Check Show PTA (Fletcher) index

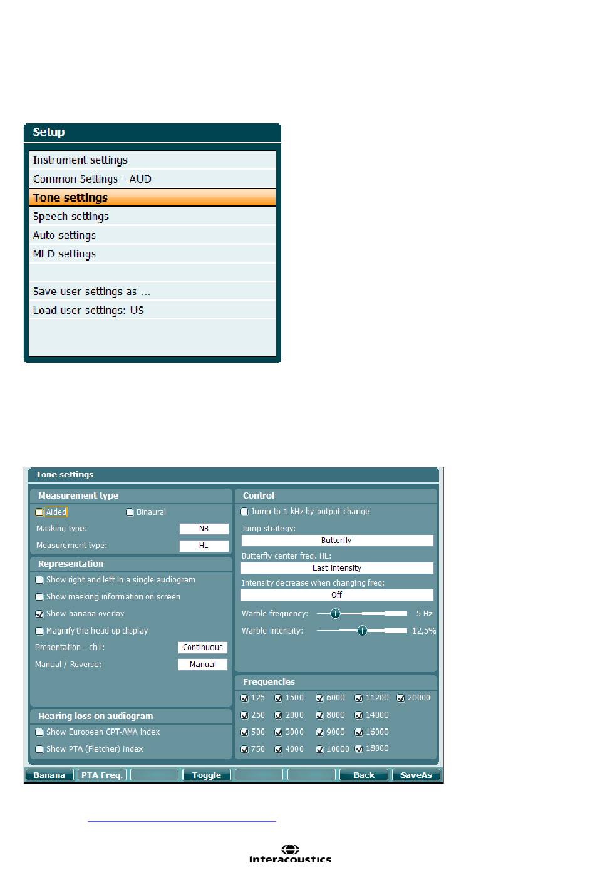point(39,749)
